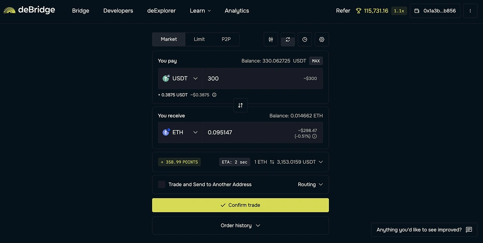Screen dimensions: 483x243
Task: Click the refresh quote icon
Action: [288, 40]
